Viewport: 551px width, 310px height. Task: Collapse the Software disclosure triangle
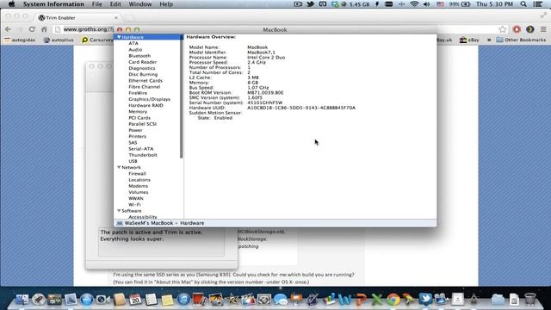click(x=119, y=210)
